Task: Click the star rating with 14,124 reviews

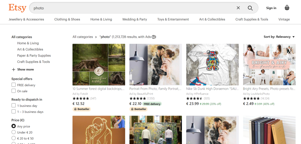Action: pyautogui.click(x=251, y=99)
